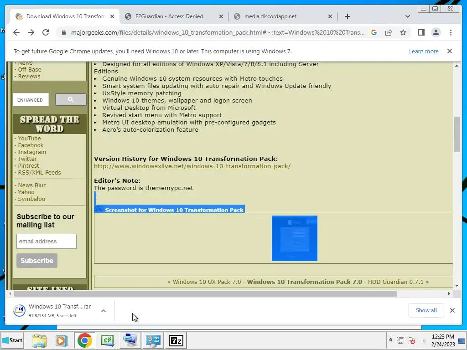Click the horizontal page scrollbar thumb
The image size is (467, 350).
205,294
